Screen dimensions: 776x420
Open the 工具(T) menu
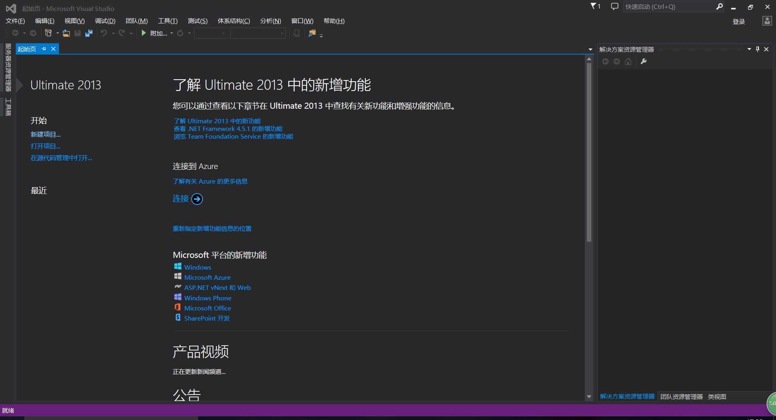(168, 21)
